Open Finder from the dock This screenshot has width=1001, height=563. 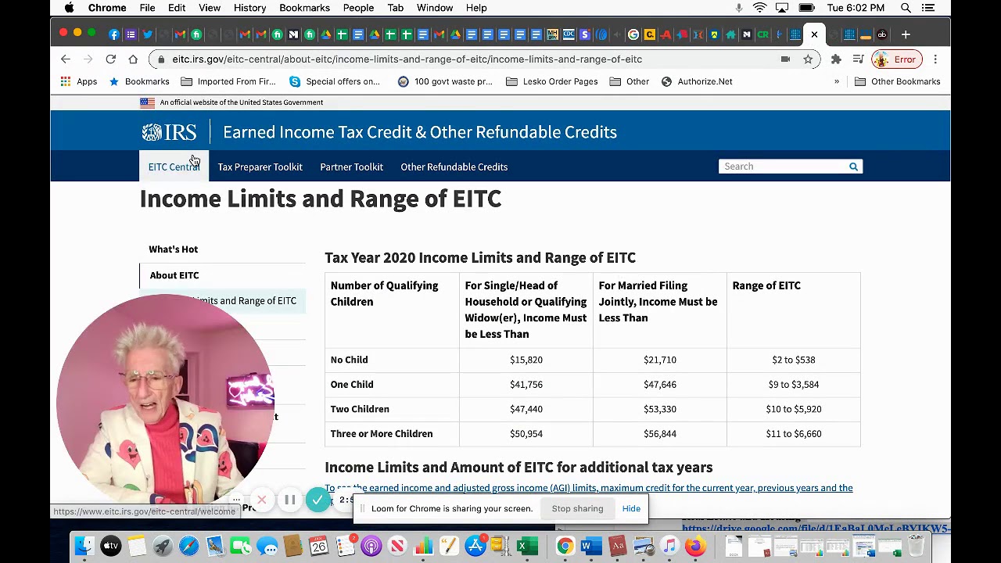pos(84,546)
